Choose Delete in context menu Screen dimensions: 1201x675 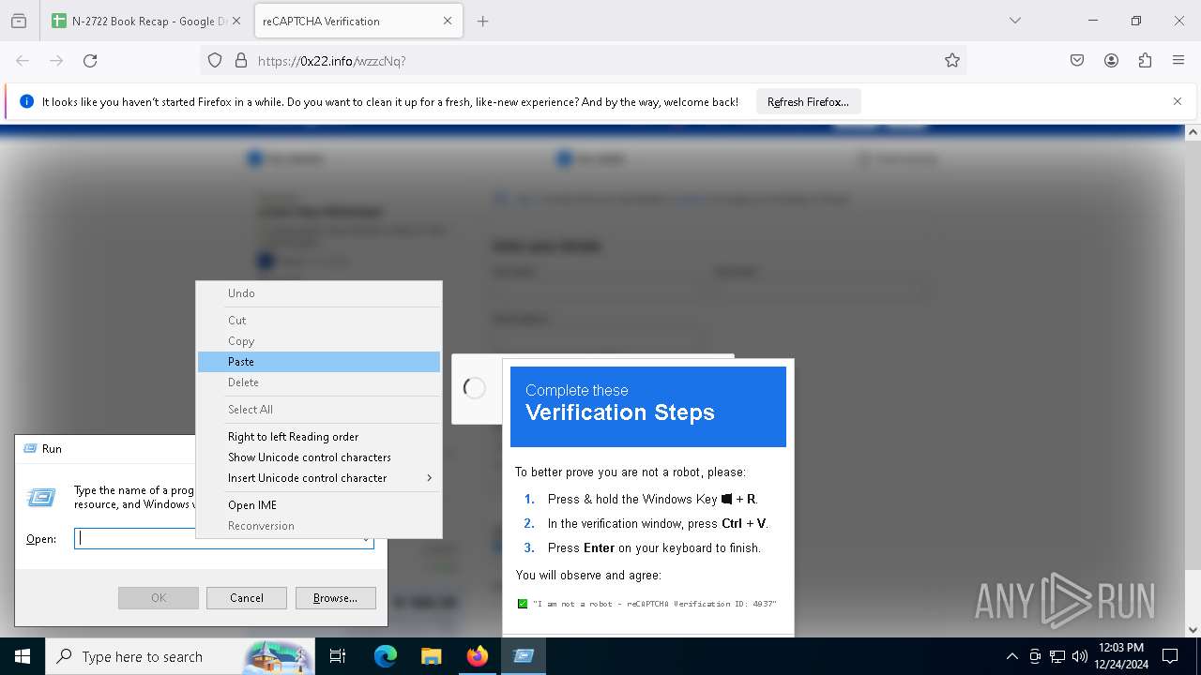tap(318, 382)
